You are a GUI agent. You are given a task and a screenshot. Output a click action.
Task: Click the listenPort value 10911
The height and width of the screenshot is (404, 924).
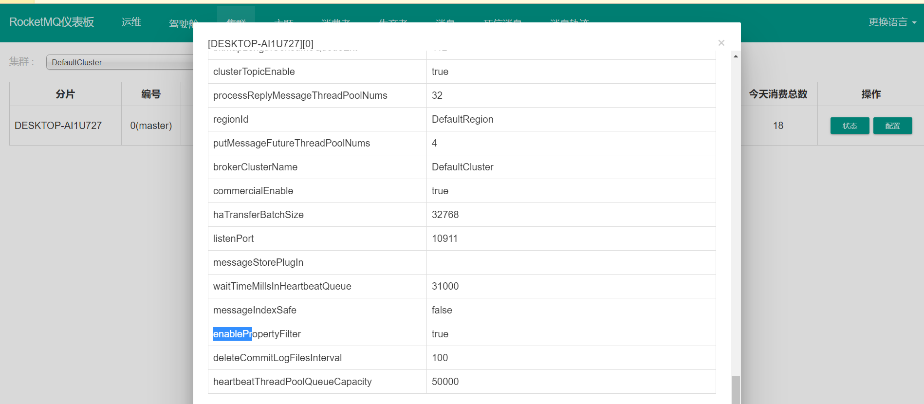click(444, 239)
